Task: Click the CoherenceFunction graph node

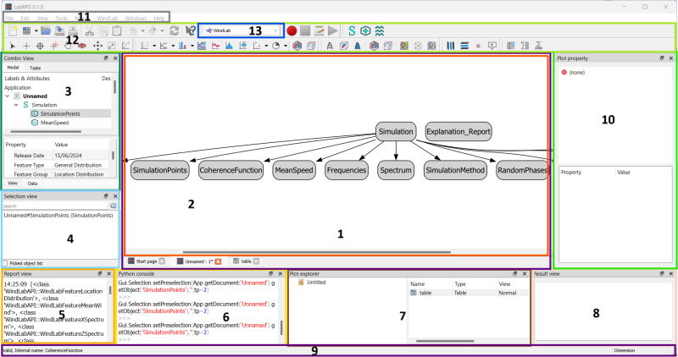Action: coord(231,170)
